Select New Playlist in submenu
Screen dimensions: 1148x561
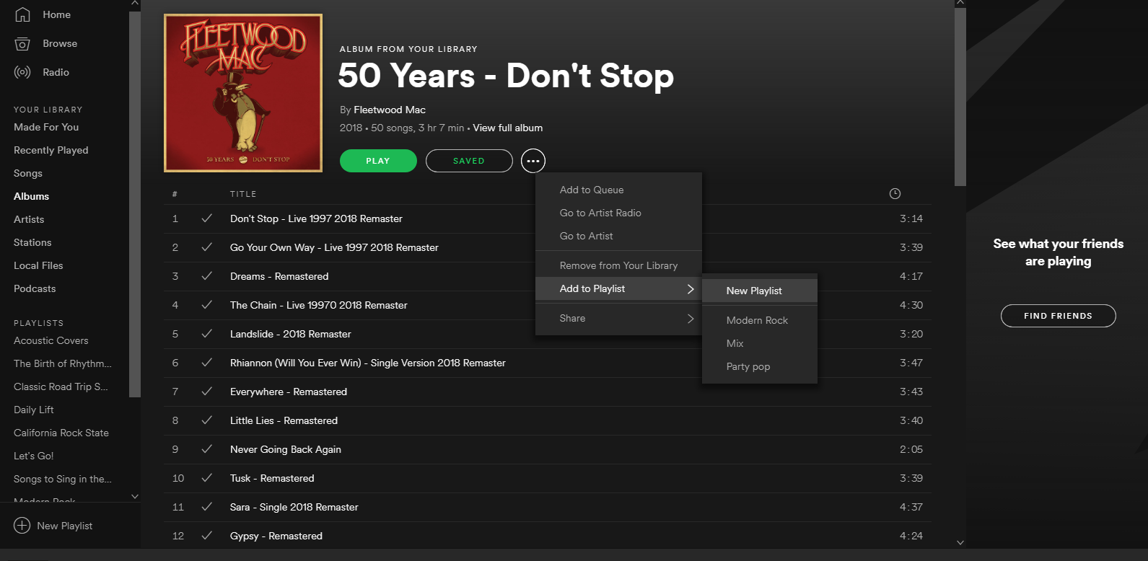coord(760,291)
